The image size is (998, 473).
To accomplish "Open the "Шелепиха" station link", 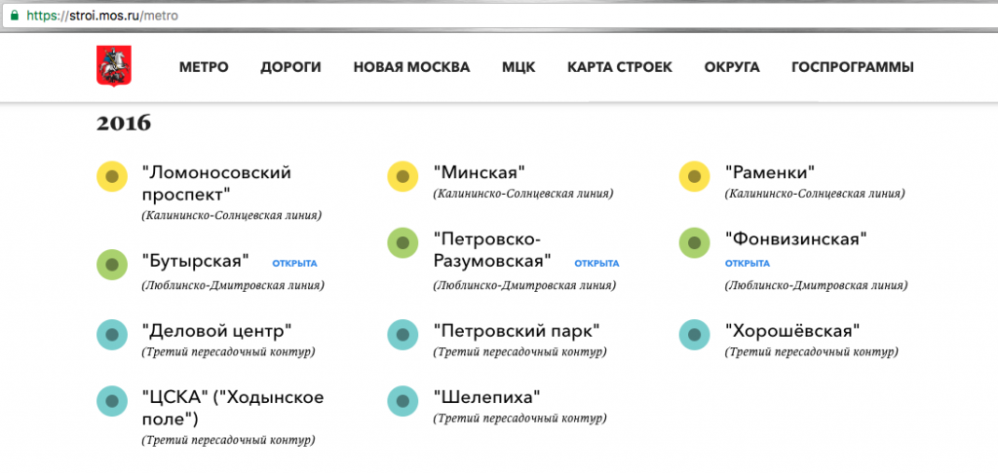I will tap(487, 397).
